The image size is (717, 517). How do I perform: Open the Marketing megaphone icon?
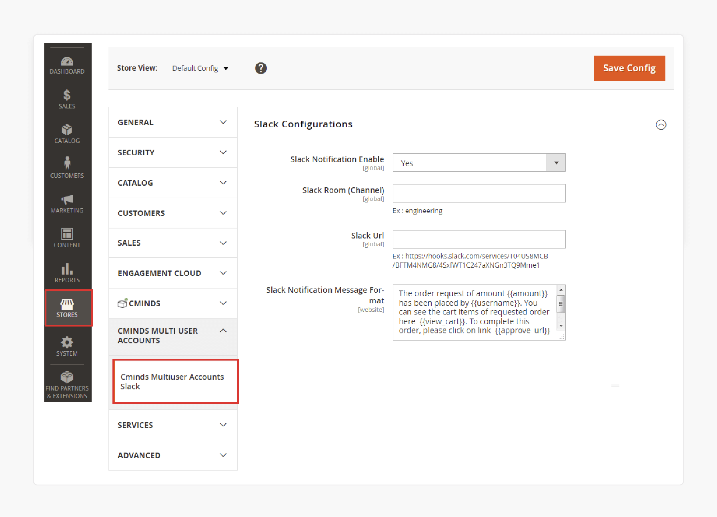(67, 204)
